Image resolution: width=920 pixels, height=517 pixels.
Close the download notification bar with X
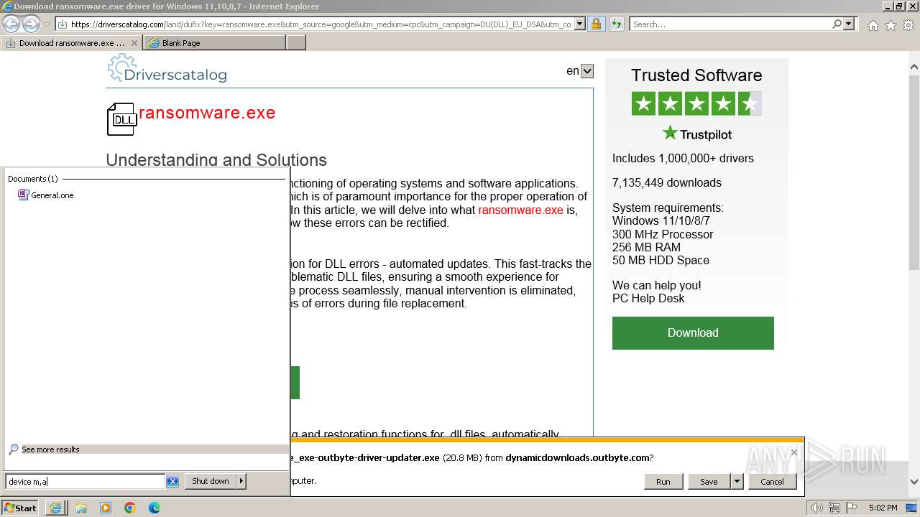click(793, 452)
